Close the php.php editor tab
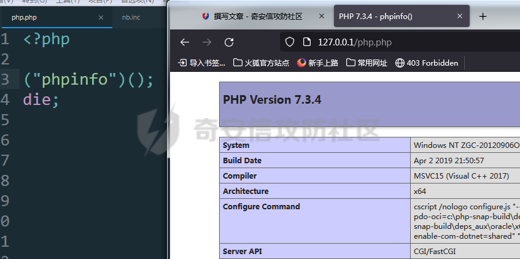 tap(101, 18)
